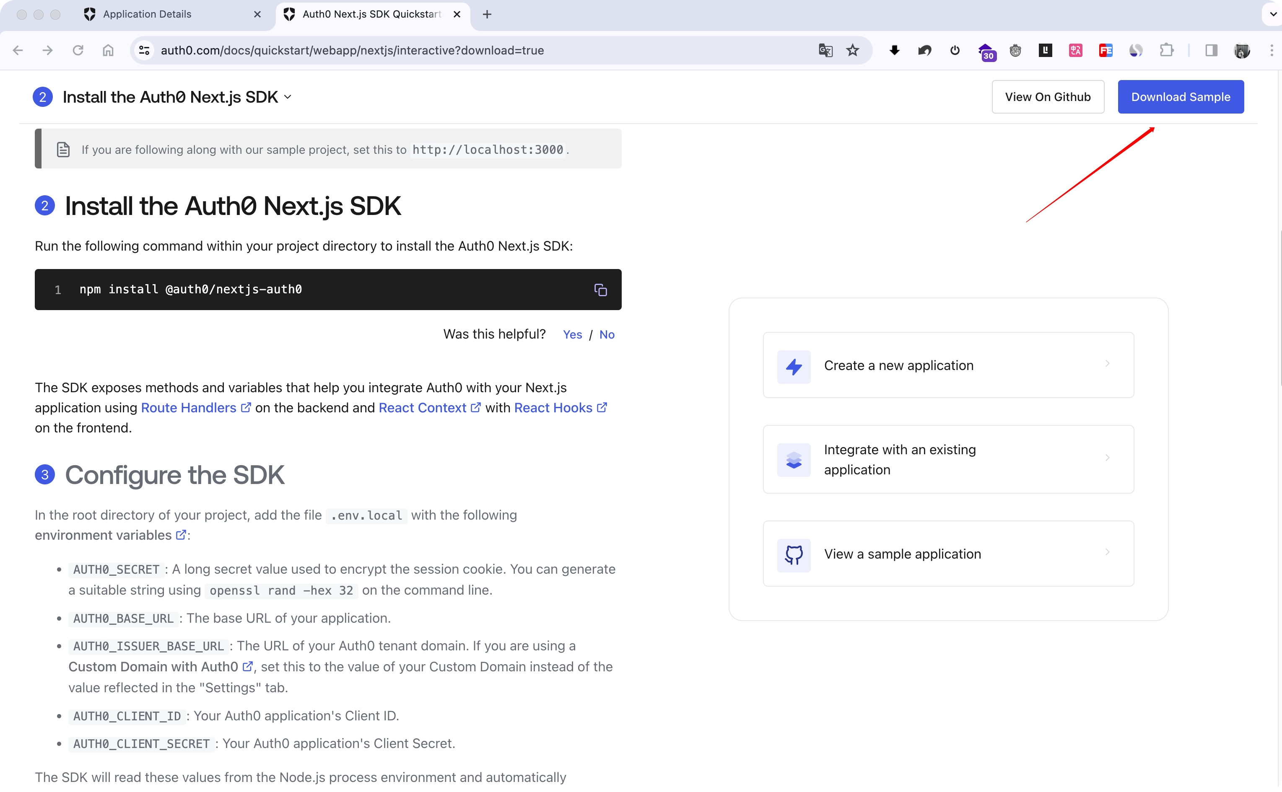Copy the npm install command via copy icon
The image size is (1282, 792).
[600, 290]
